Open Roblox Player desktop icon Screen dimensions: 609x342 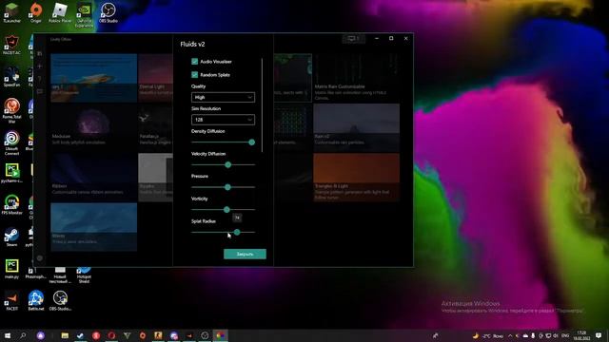[x=60, y=12]
